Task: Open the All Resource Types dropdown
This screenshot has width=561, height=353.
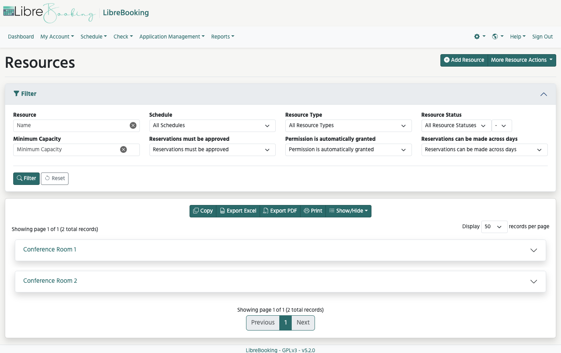Action: tap(348, 126)
